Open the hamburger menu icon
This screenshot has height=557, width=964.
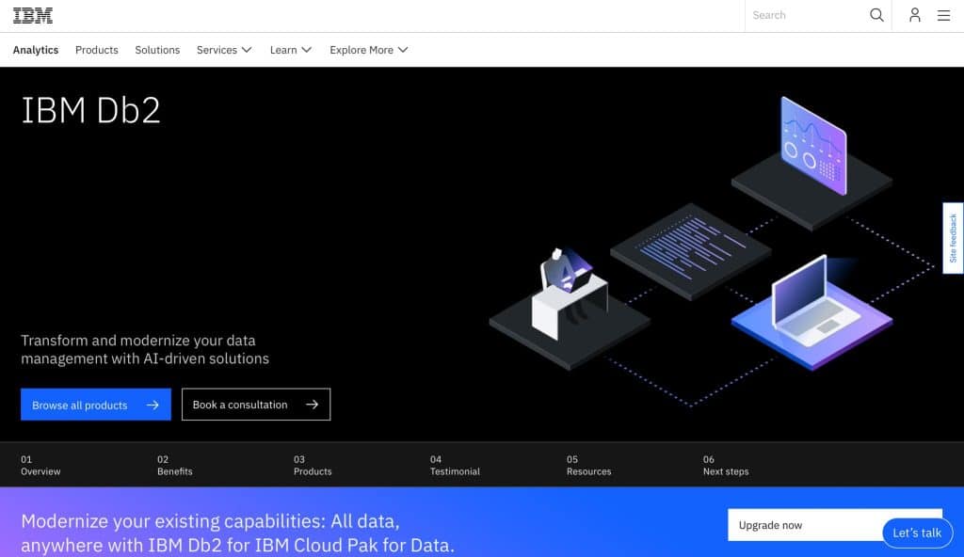(x=943, y=15)
